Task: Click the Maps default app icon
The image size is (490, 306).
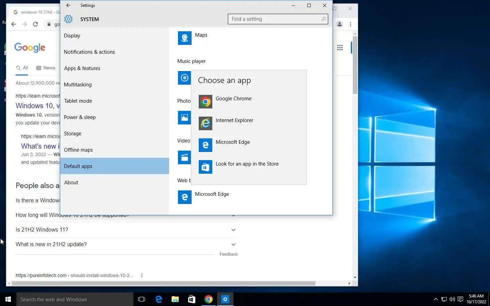Action: tap(185, 38)
